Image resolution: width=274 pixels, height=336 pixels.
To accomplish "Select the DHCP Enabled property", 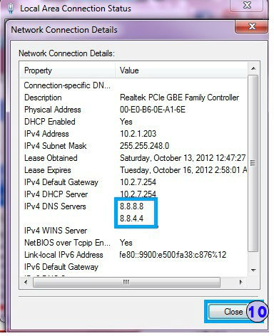I will point(50,122).
